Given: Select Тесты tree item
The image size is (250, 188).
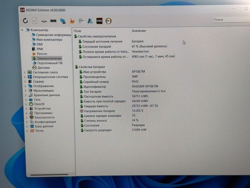Looking at the screenshot, I should click(37, 131).
